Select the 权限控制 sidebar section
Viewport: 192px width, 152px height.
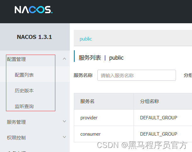(x=16, y=138)
